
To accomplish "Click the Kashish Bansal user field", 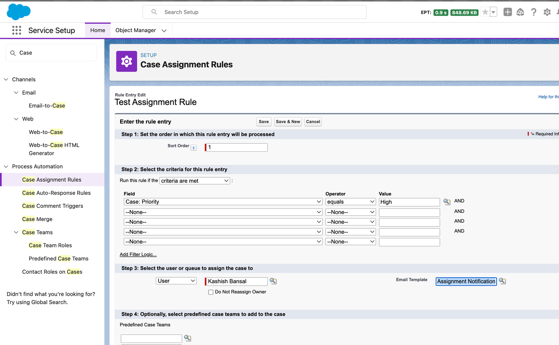I will coord(237,281).
